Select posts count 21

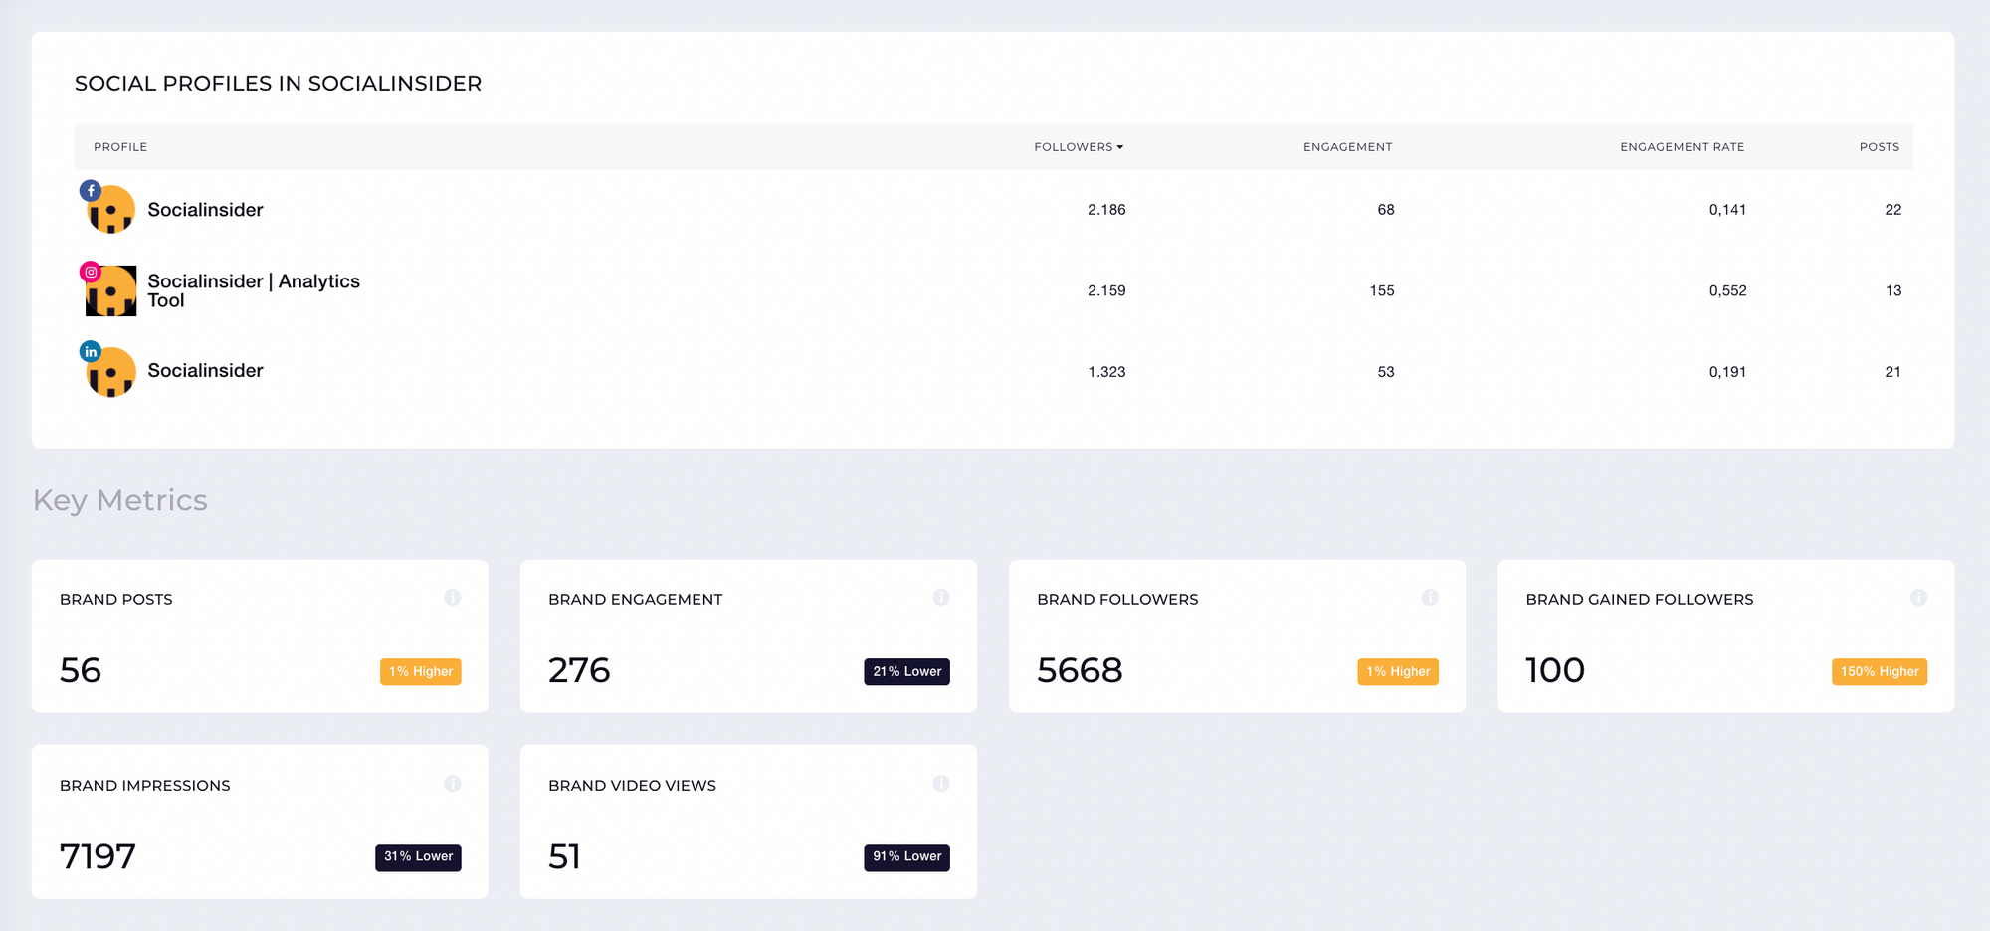[x=1892, y=372]
